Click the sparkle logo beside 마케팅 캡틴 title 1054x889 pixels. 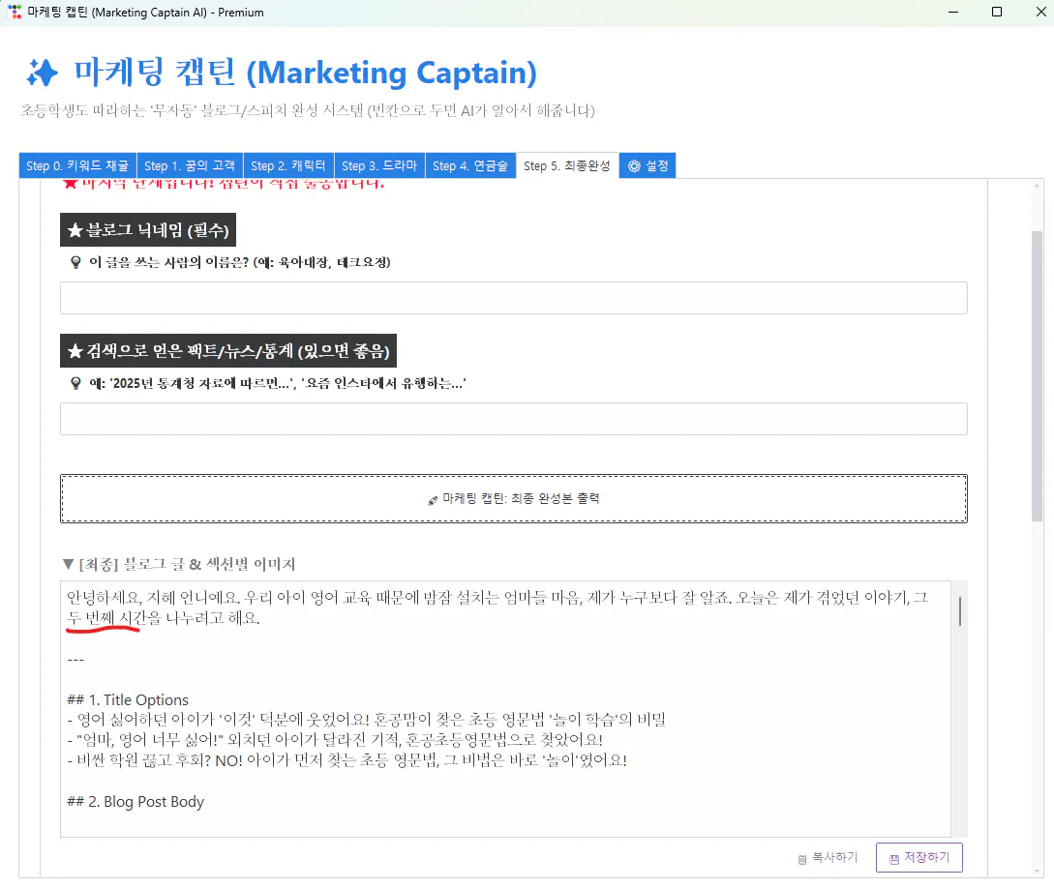42,73
